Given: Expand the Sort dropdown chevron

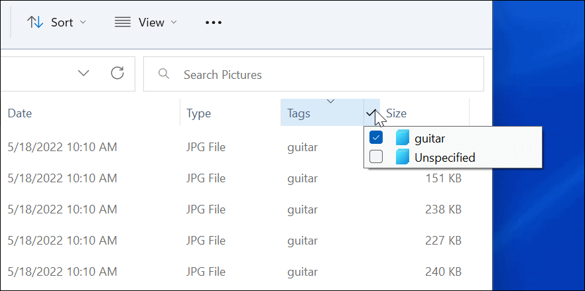Looking at the screenshot, I should (83, 23).
